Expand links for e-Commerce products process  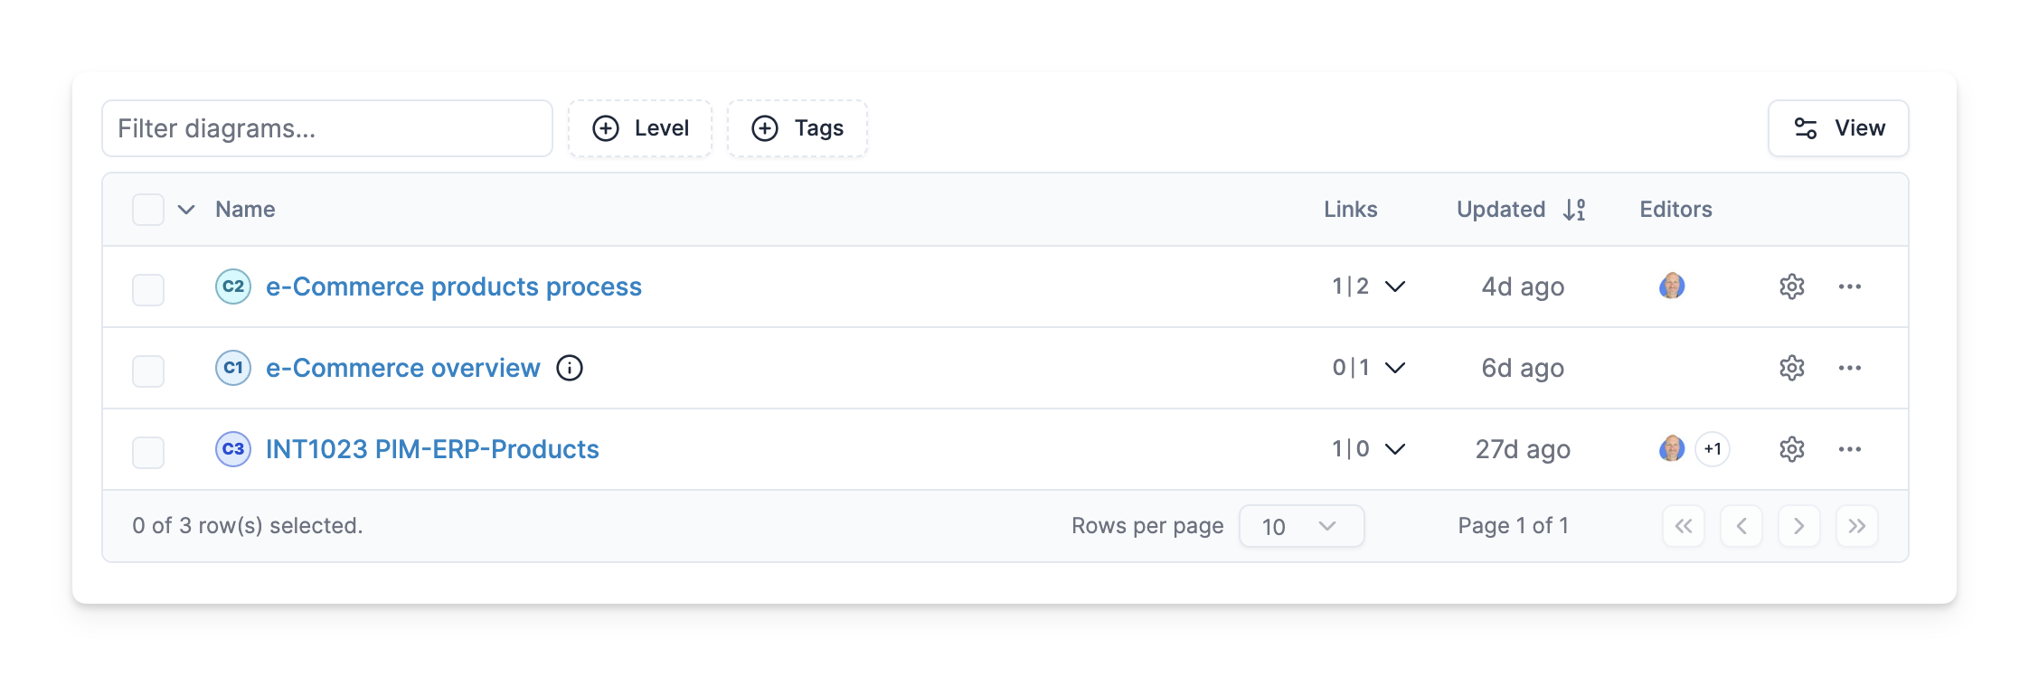pos(1395,286)
